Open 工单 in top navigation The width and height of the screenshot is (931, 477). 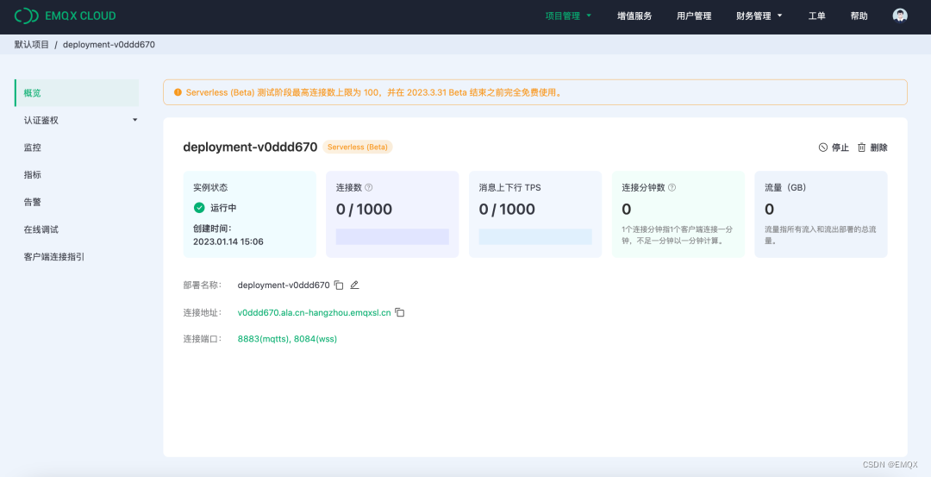817,16
